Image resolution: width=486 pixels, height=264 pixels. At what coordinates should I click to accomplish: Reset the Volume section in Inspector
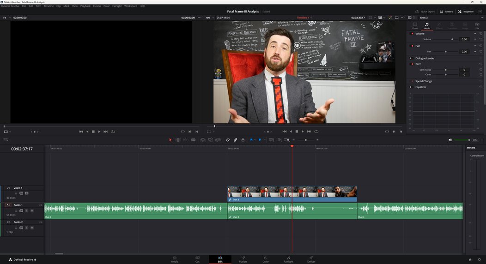coord(481,33)
